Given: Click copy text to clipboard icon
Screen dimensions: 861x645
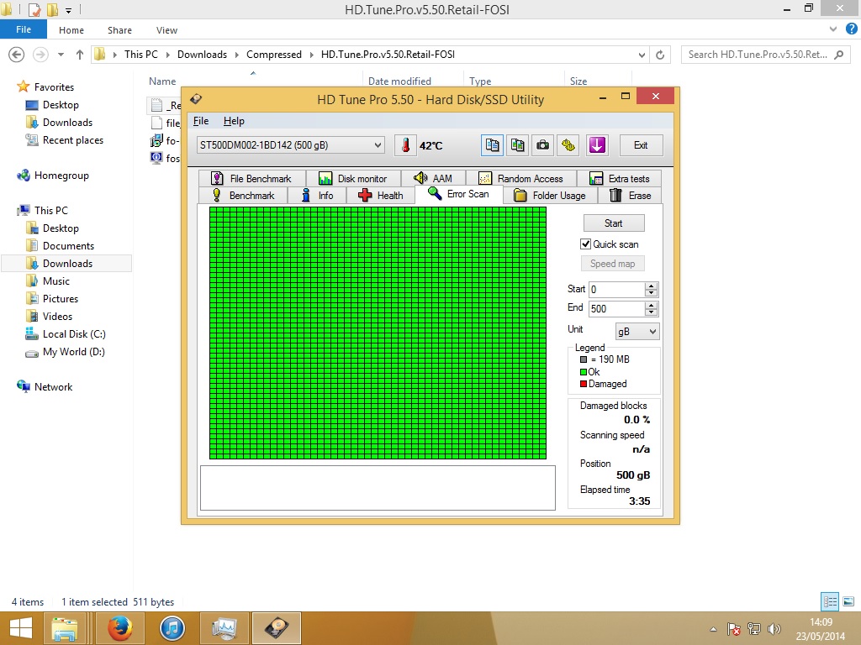Looking at the screenshot, I should tap(492, 145).
